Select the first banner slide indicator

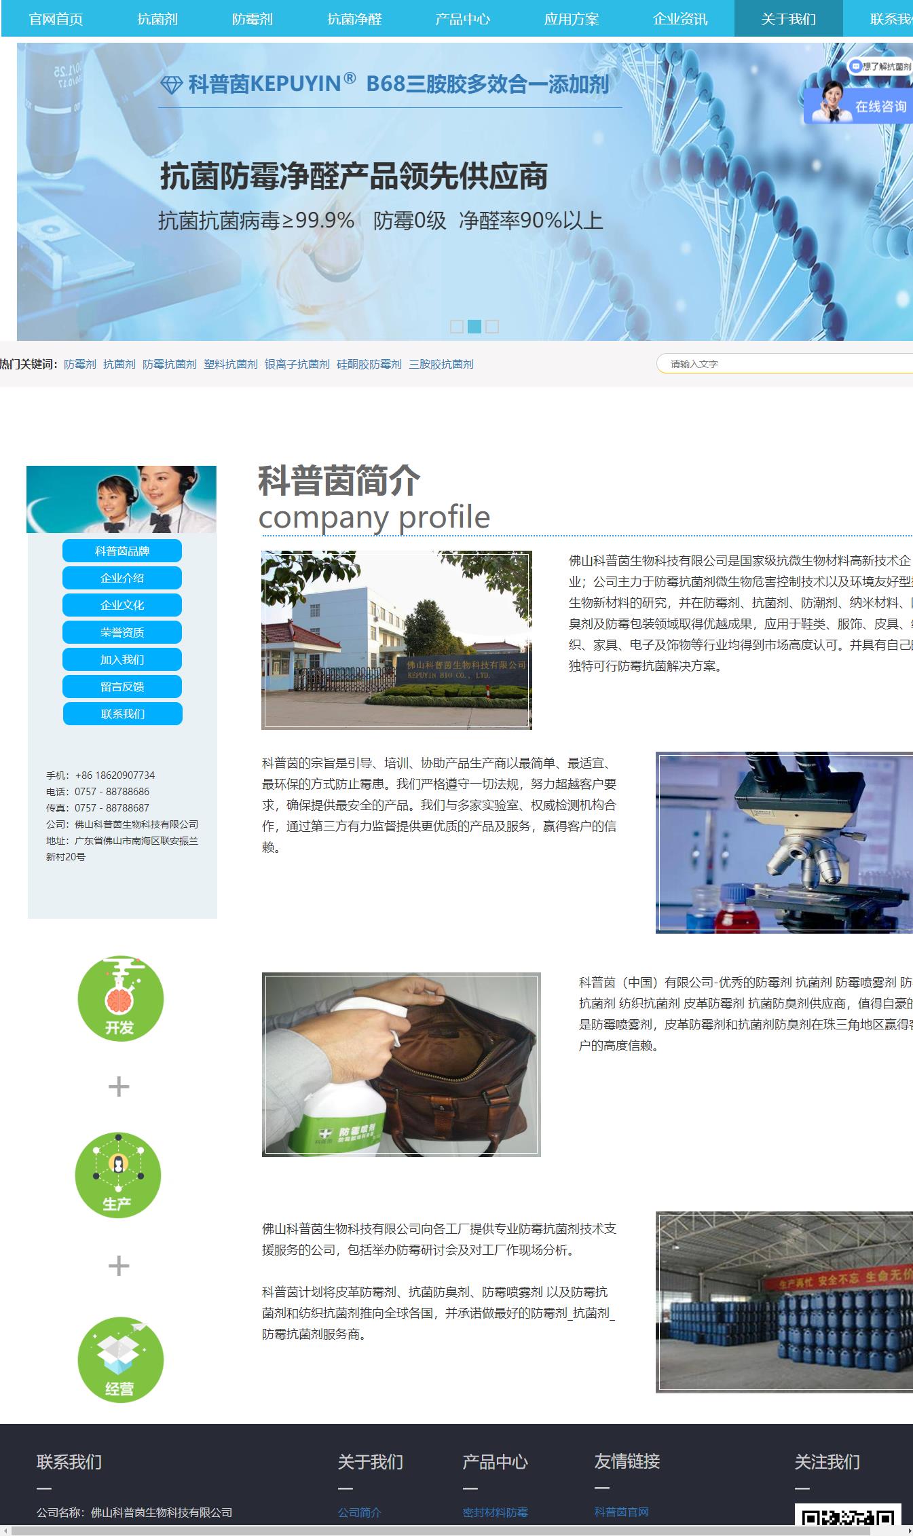(457, 327)
